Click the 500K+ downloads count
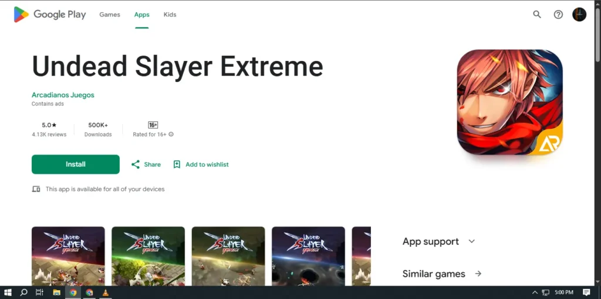 pyautogui.click(x=98, y=125)
